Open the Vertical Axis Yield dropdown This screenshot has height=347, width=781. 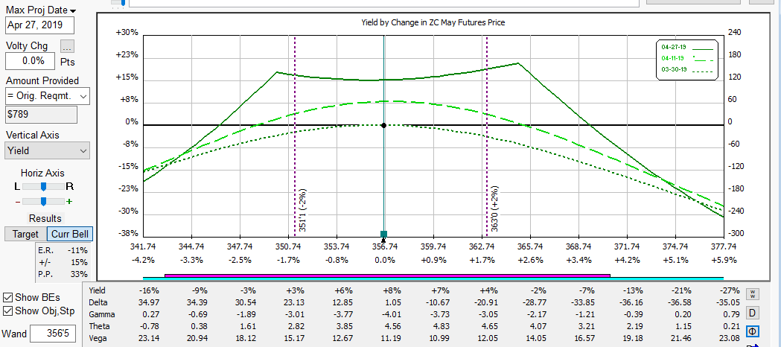[x=48, y=150]
